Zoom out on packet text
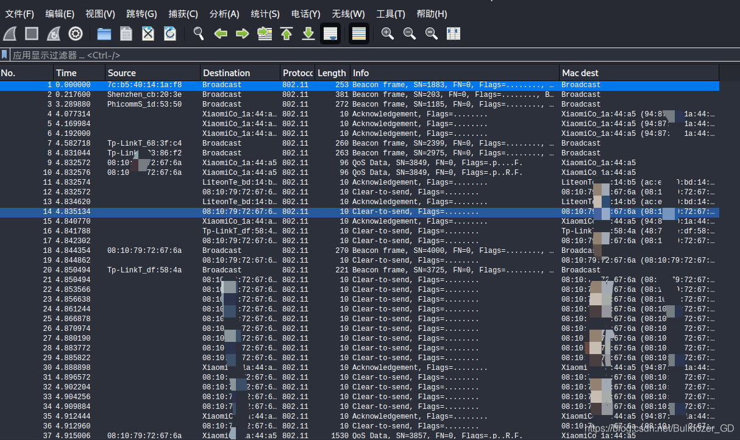The width and height of the screenshot is (740, 440). pos(410,34)
